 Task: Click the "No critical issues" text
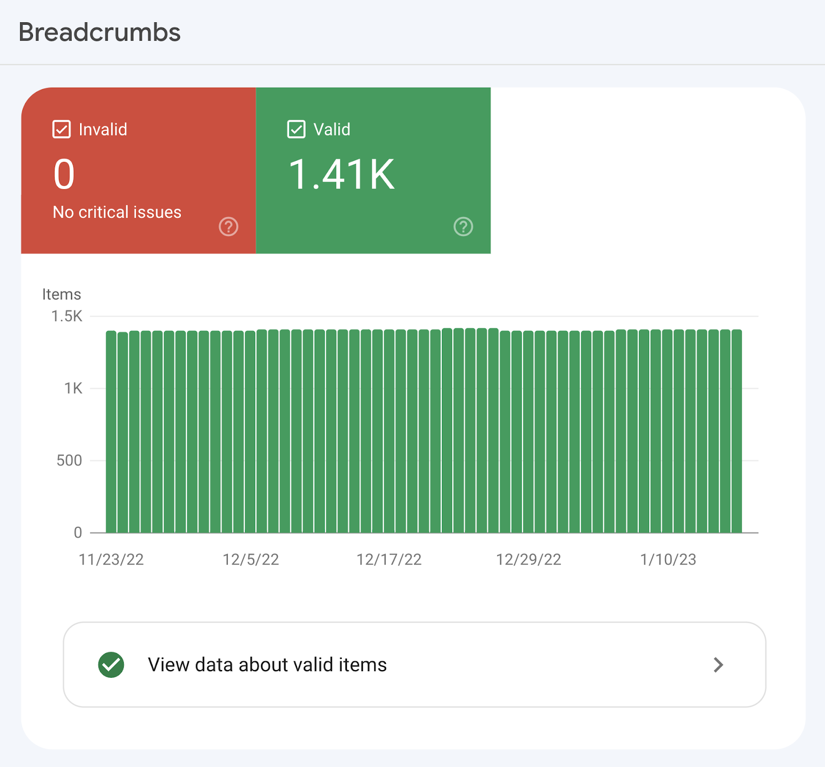click(x=117, y=212)
